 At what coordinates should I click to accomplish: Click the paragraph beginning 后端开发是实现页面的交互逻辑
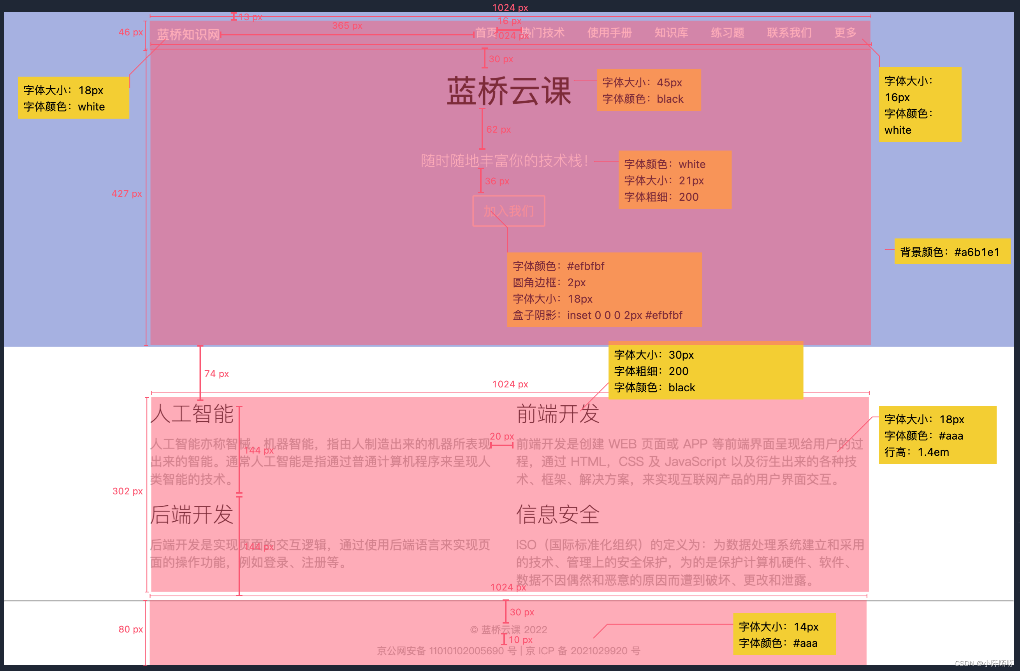click(x=320, y=554)
